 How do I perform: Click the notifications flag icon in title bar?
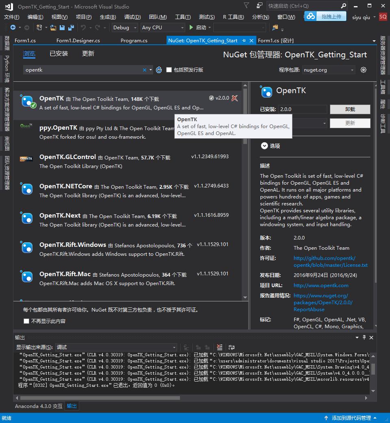[x=246, y=6]
